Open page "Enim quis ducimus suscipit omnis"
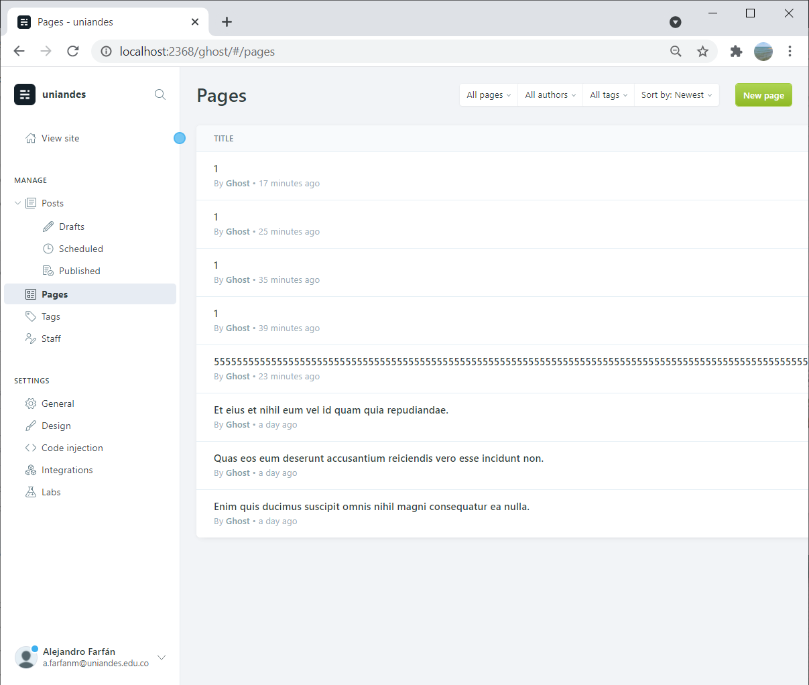The image size is (809, 685). tap(502, 514)
